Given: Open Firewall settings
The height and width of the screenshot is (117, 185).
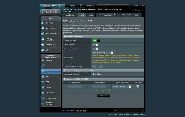Looking at the screenshot, I should pyautogui.click(x=51, y=87).
